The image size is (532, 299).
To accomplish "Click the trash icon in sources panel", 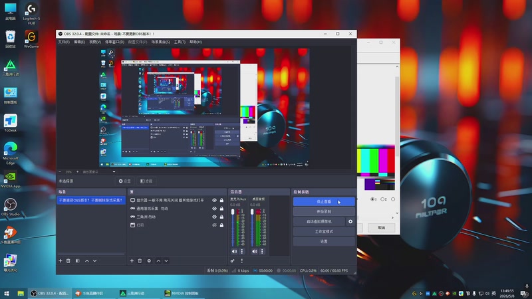I will point(140,260).
